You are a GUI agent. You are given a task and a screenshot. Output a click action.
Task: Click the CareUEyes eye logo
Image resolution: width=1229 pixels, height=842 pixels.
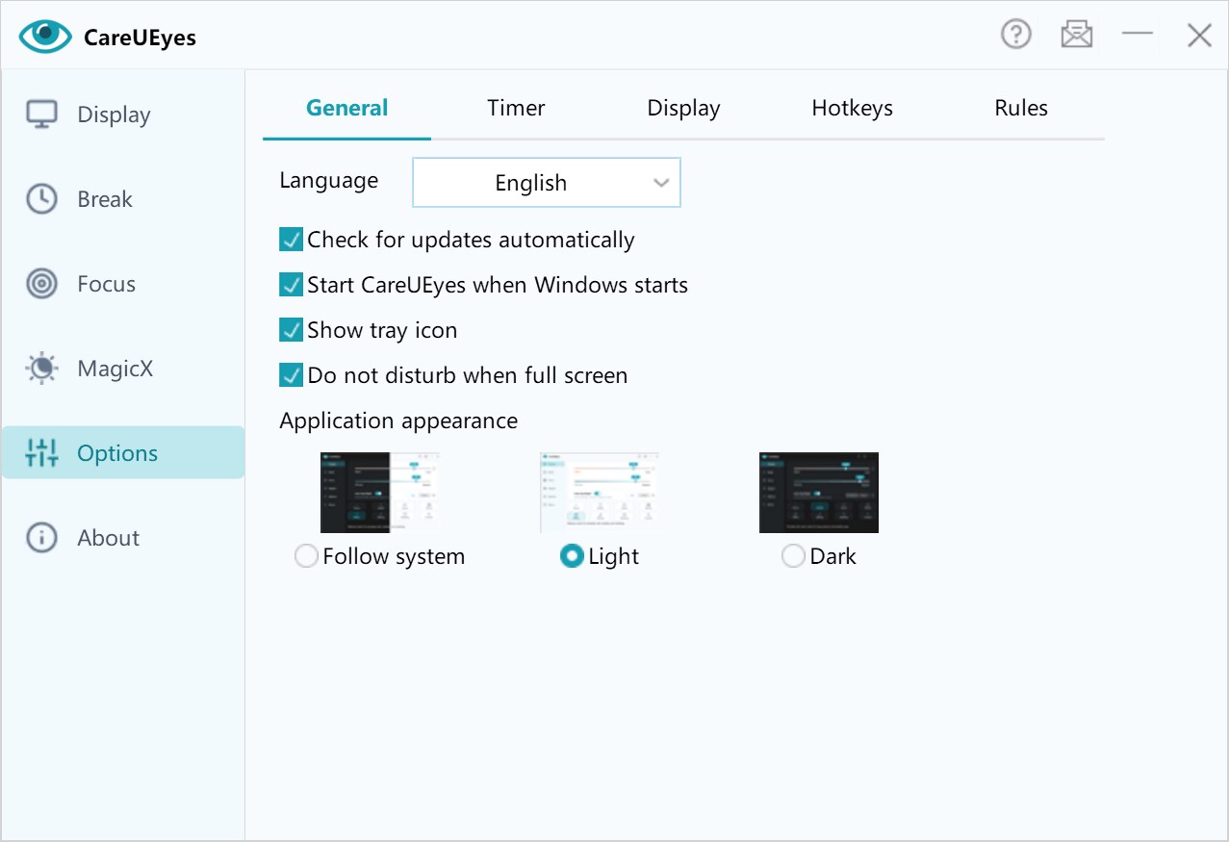45,37
